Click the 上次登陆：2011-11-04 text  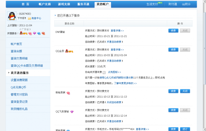click(x=20, y=25)
